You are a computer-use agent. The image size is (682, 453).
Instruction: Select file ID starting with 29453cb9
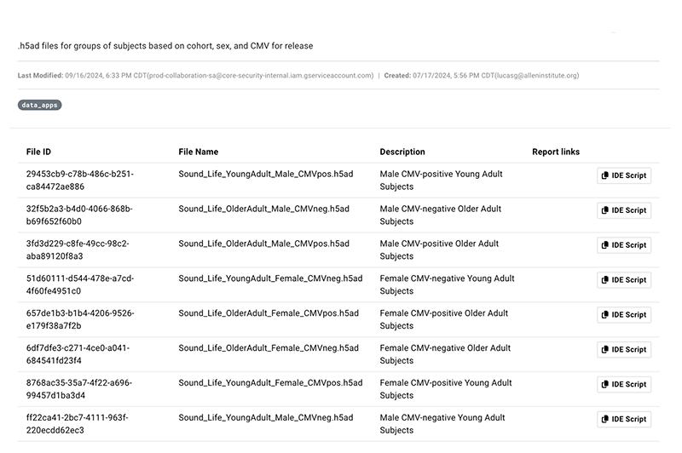click(x=79, y=180)
